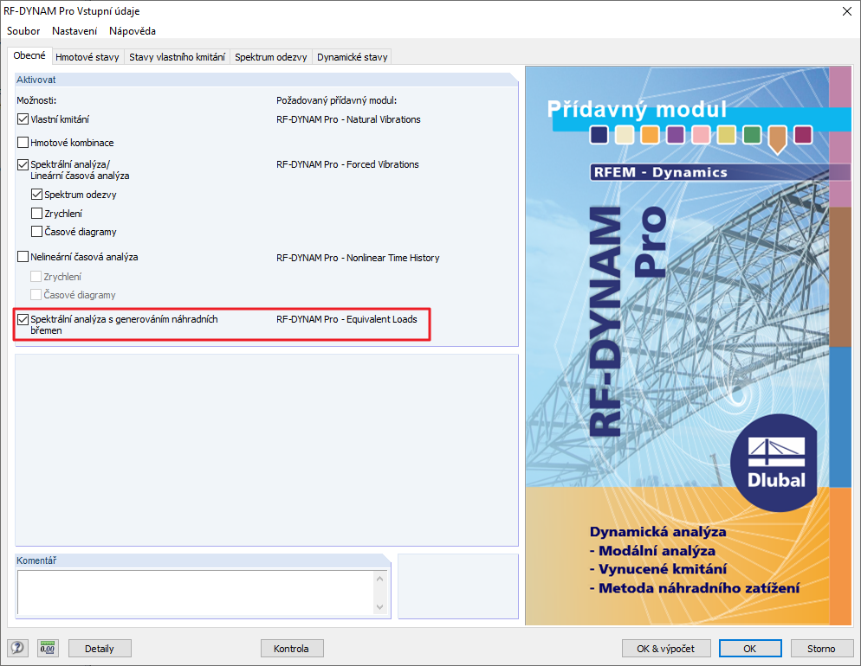Uncheck the Vlastní kmitání option

23,118
